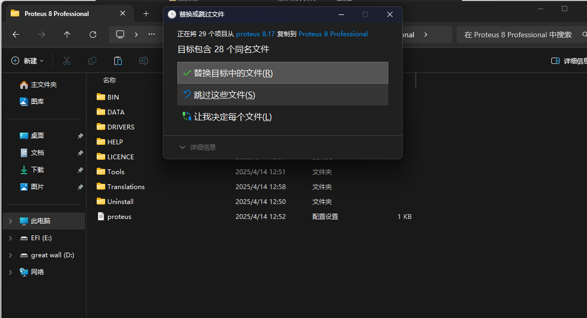Unpin 桌面 using its pin icon
Image resolution: width=587 pixels, height=318 pixels.
(x=80, y=136)
